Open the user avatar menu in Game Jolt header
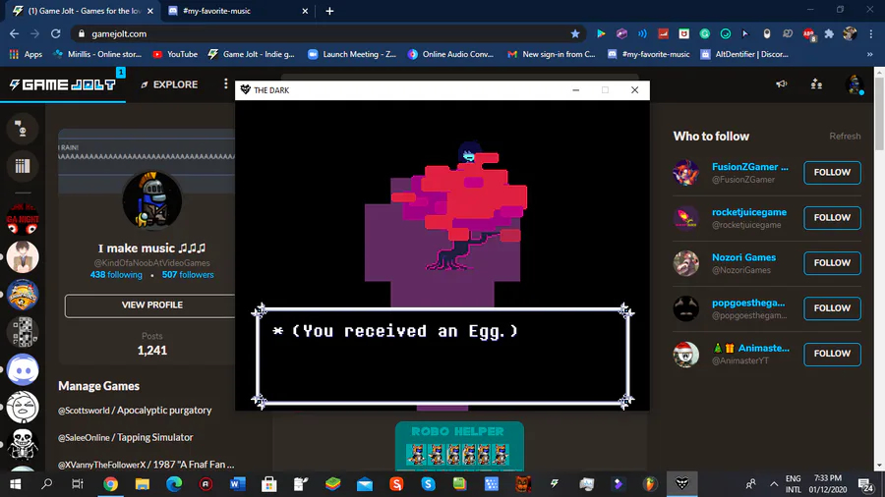Image resolution: width=885 pixels, height=497 pixels. point(855,84)
